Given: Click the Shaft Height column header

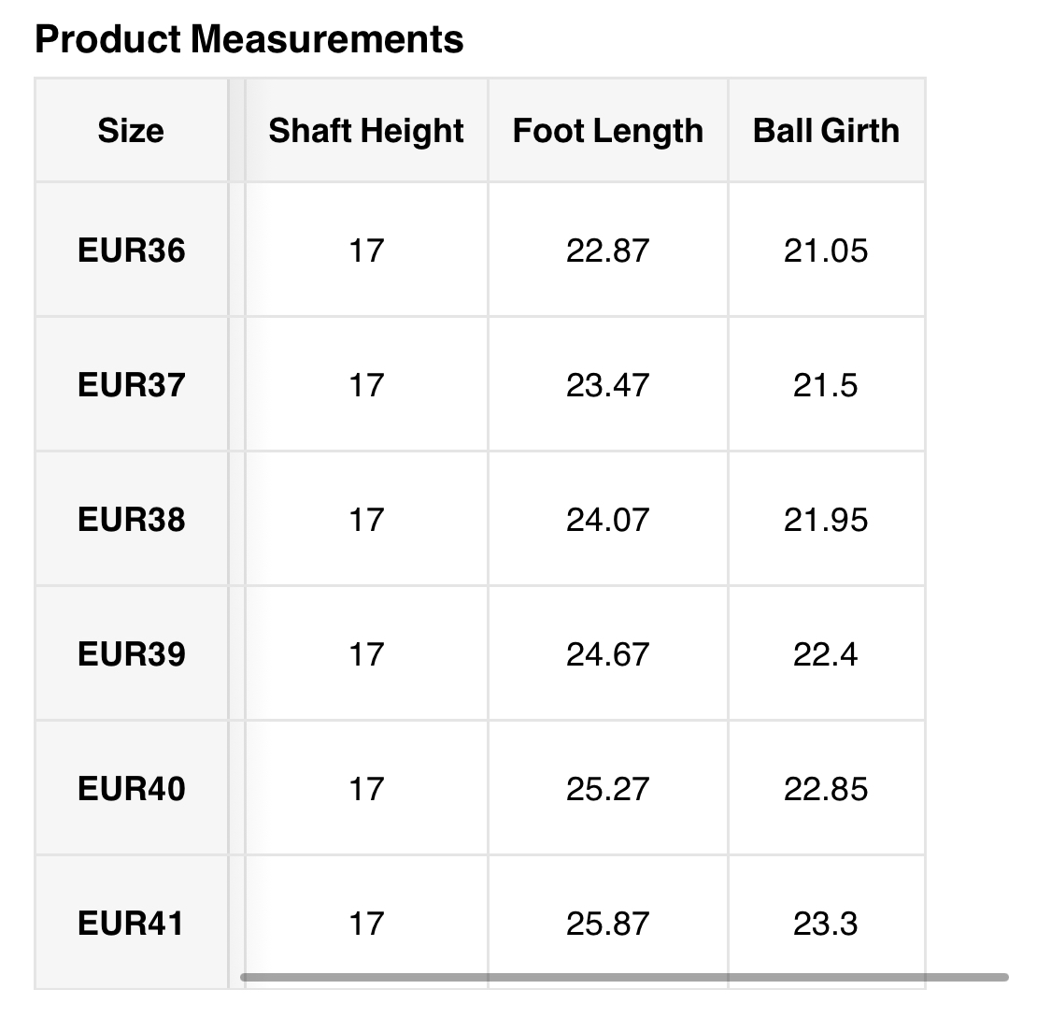Looking at the screenshot, I should point(366,131).
